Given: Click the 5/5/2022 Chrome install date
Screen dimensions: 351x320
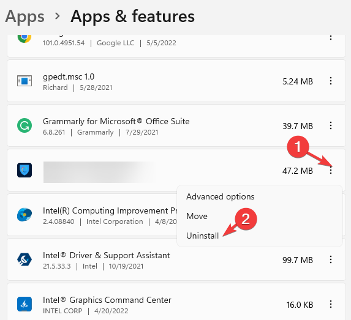Looking at the screenshot, I should point(161,43).
